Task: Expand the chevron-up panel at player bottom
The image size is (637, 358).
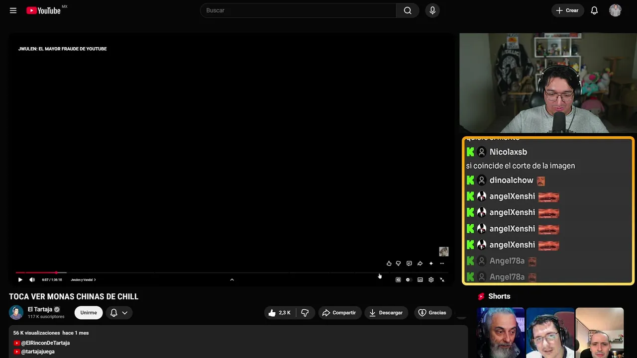Action: [232, 280]
